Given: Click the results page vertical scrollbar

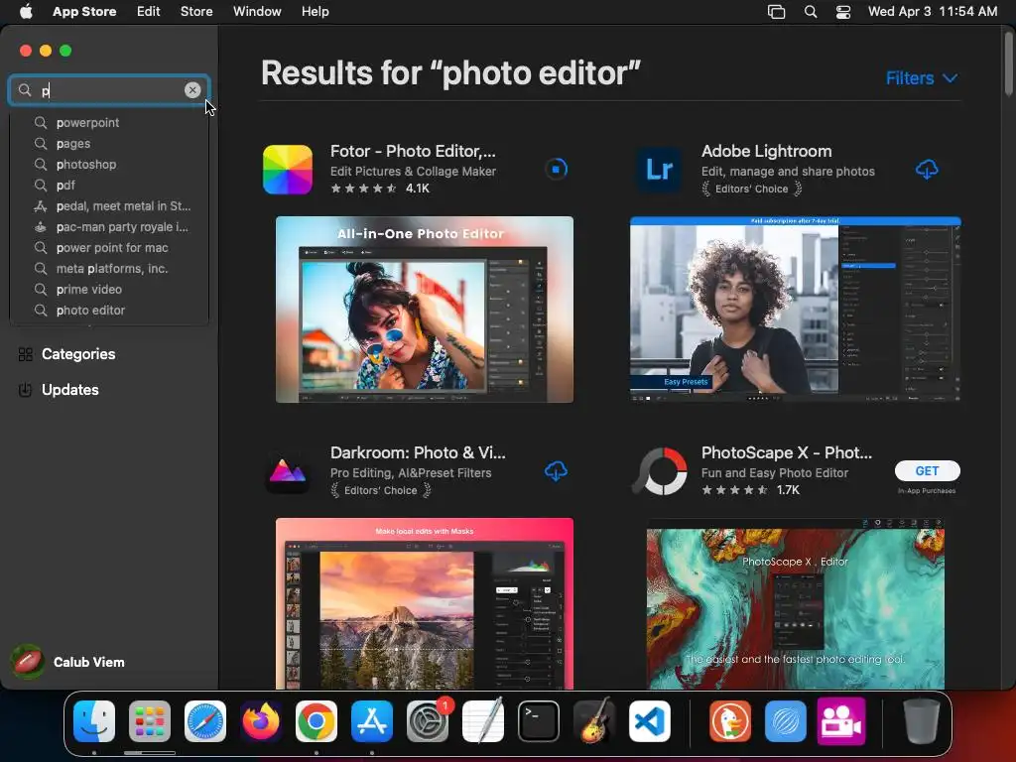Looking at the screenshot, I should click(x=1008, y=63).
